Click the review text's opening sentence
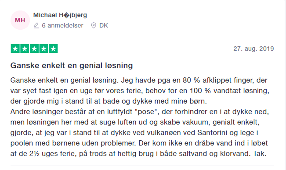 [64, 80]
